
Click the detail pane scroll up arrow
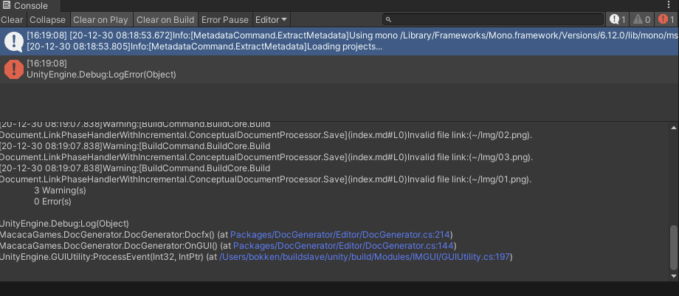coord(673,128)
